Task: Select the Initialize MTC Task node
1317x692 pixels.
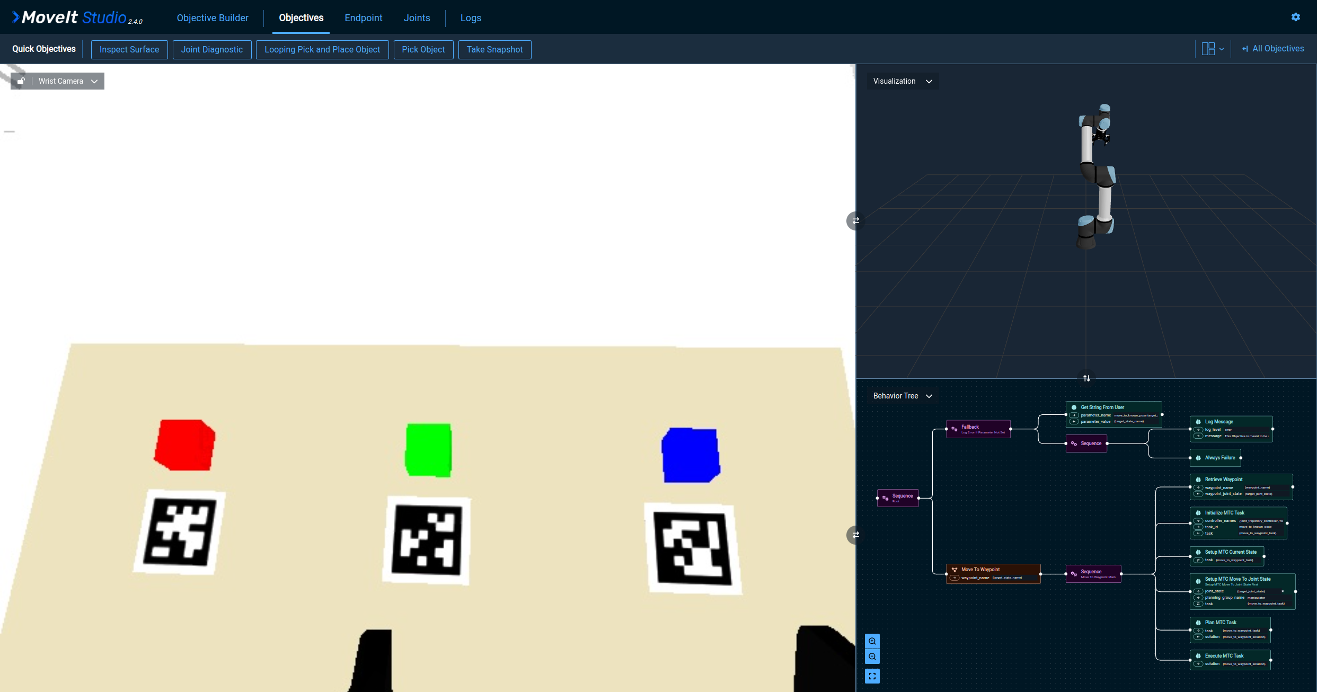Action: (1239, 523)
